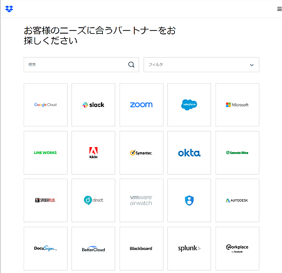Open the blue shield logo tile
282x273 pixels.
[189, 200]
